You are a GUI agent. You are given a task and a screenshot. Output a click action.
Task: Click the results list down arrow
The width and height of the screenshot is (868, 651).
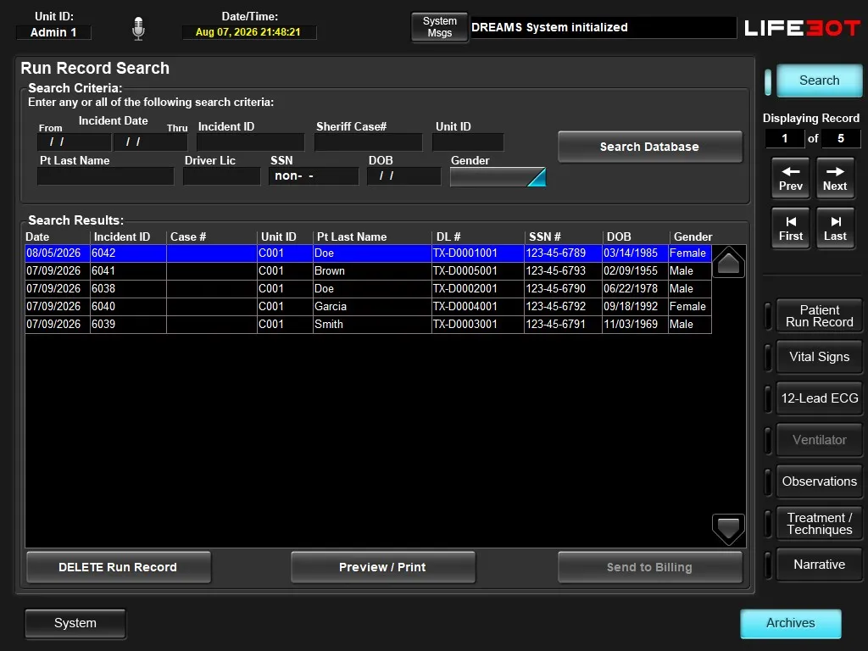728,528
